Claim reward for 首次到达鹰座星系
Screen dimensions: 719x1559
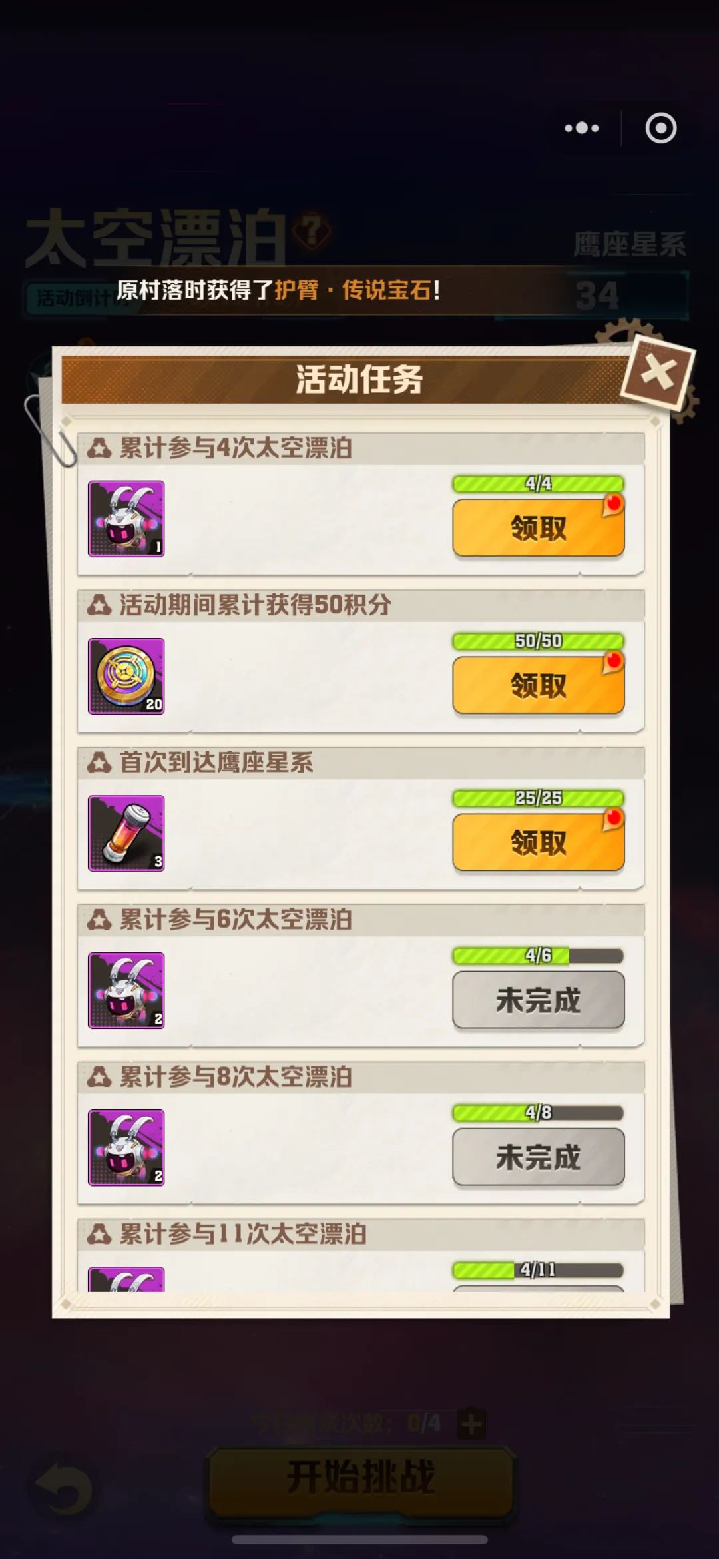538,842
